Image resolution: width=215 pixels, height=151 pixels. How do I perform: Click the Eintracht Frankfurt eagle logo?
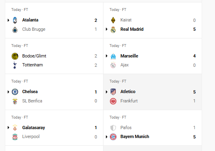click(113, 101)
